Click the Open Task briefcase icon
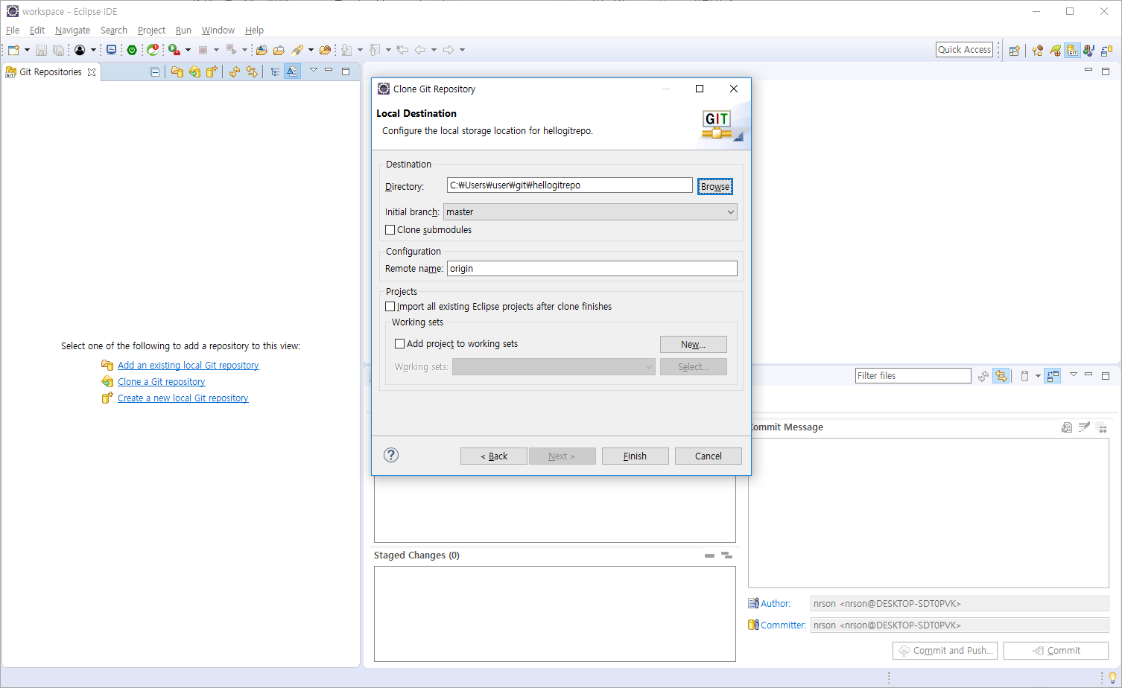The height and width of the screenshot is (688, 1122). (279, 50)
